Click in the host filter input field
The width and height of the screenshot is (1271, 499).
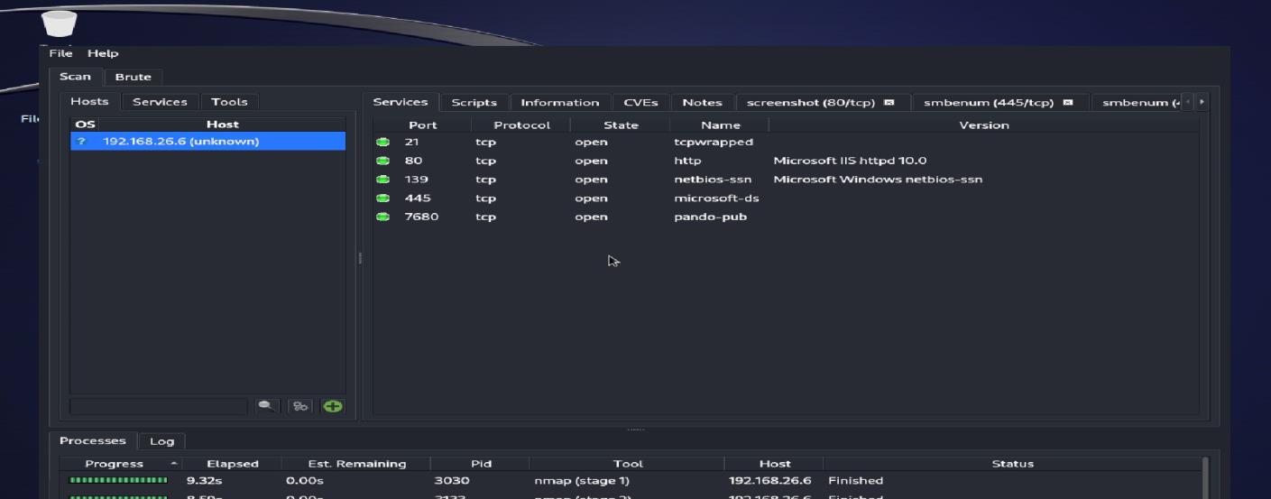(x=158, y=406)
